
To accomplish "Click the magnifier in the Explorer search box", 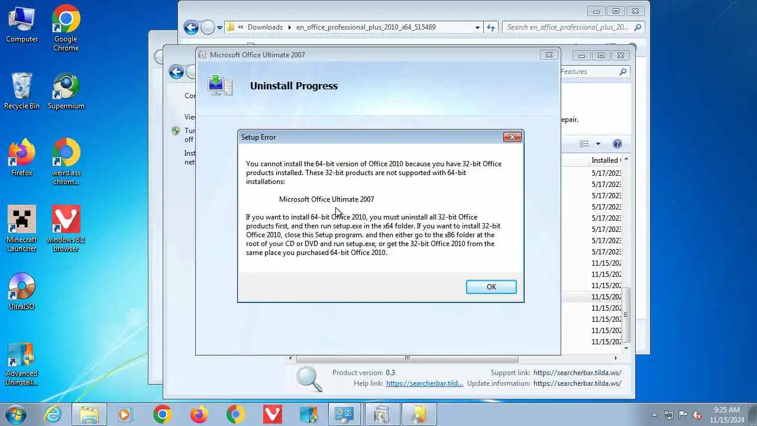I will (x=638, y=27).
